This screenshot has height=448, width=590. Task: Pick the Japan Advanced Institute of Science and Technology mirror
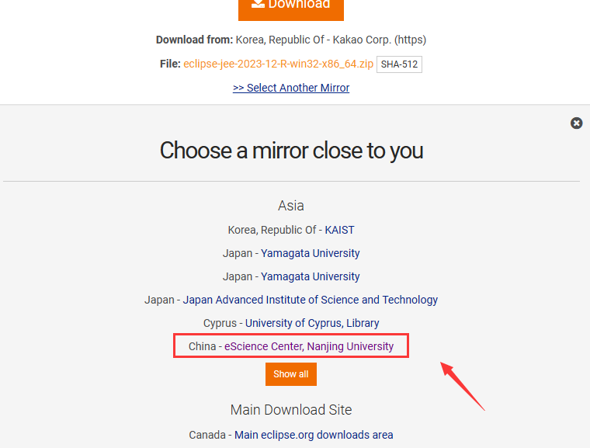[310, 300]
